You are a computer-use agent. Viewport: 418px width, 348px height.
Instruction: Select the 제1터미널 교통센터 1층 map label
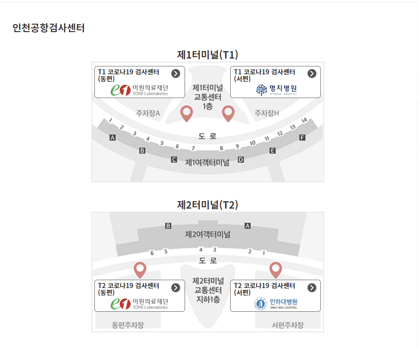(x=208, y=96)
